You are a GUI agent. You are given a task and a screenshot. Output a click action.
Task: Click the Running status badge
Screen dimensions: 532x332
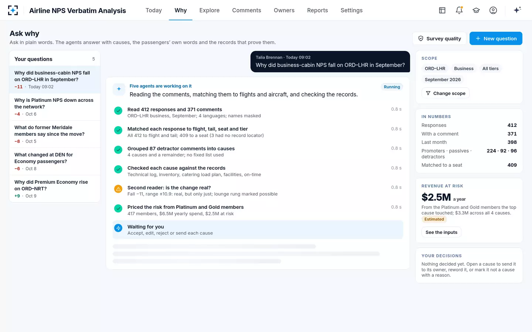click(392, 87)
